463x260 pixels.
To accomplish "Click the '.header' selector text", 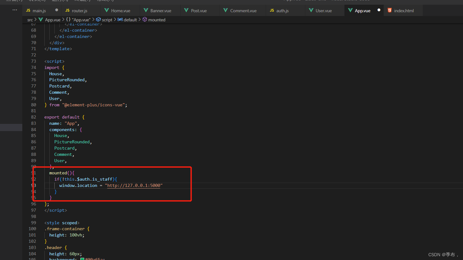I will (53, 247).
